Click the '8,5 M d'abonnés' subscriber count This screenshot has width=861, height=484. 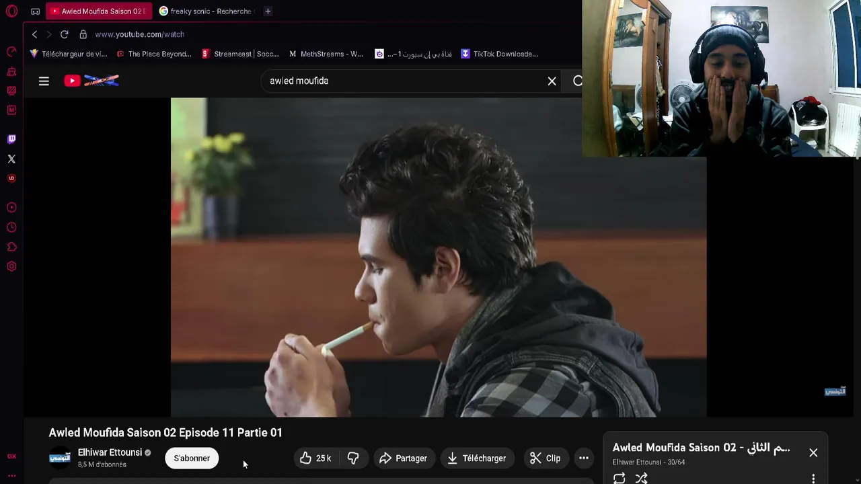point(102,465)
